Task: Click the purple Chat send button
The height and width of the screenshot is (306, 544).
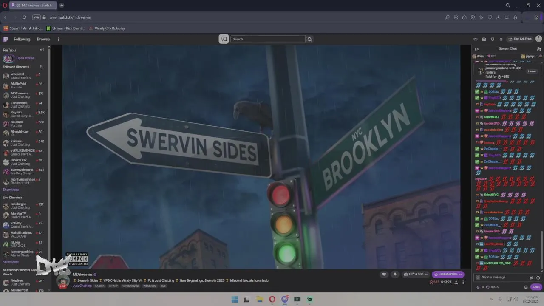Action: [x=536, y=287]
